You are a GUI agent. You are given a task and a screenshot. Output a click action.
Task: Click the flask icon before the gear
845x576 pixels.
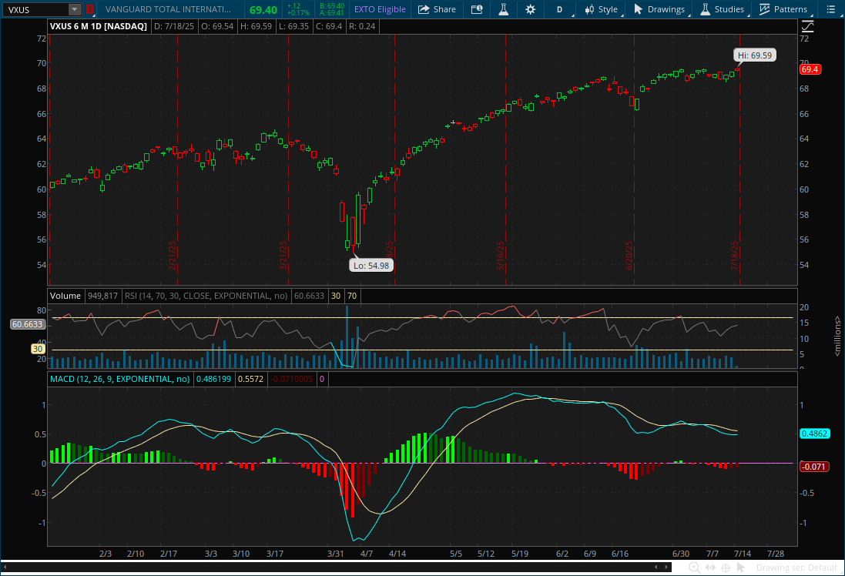tap(503, 9)
